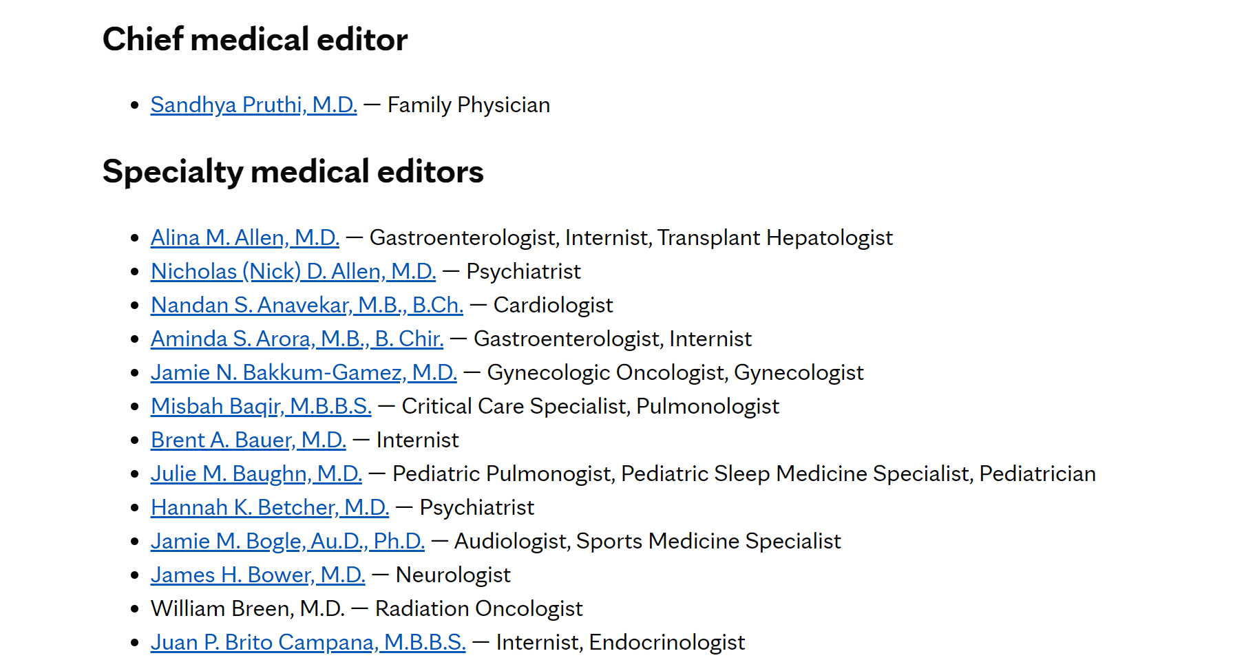Open the Julie M. Baughn link
Screen dimensions: 1244x660
coord(255,474)
